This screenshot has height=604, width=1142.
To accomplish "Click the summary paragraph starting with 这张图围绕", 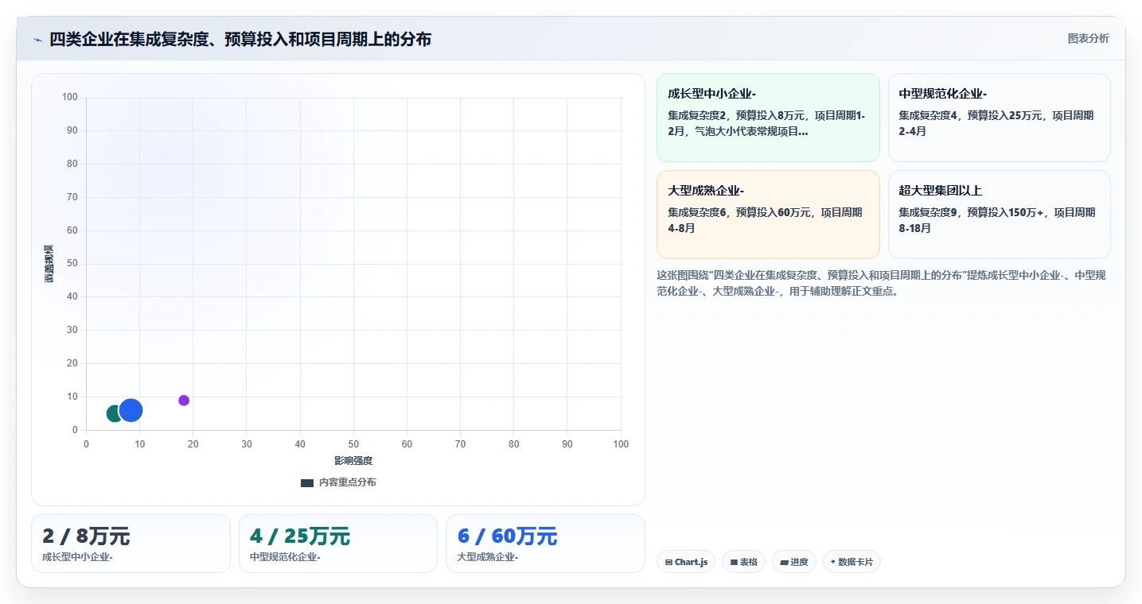I will 881,283.
